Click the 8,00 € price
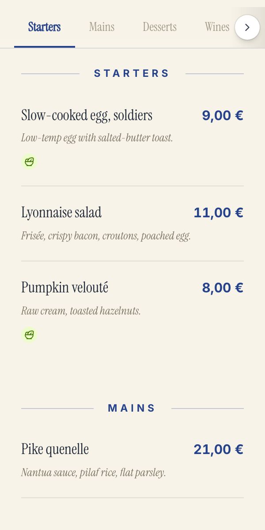Viewport: 265px width, 530px height. click(x=223, y=288)
